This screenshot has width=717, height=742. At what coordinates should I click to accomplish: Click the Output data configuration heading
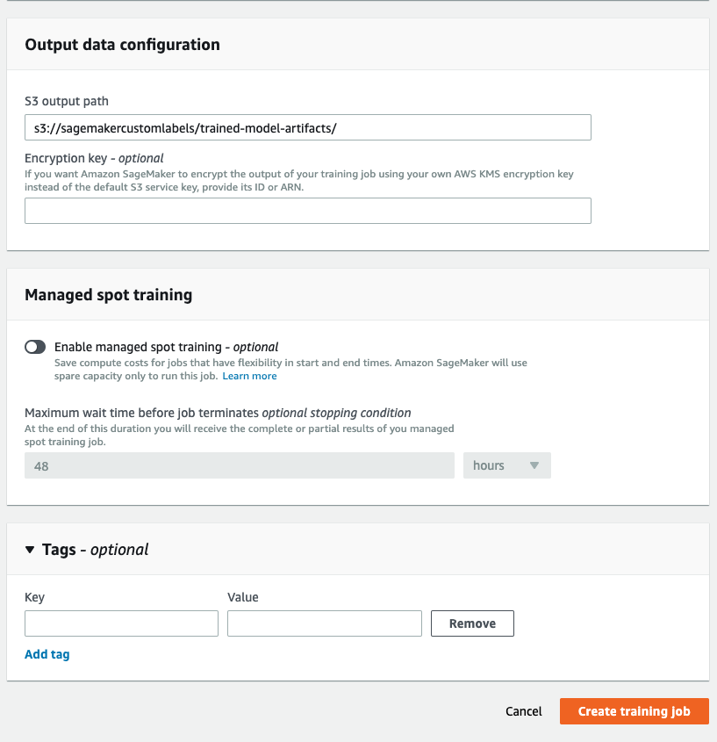tap(122, 44)
